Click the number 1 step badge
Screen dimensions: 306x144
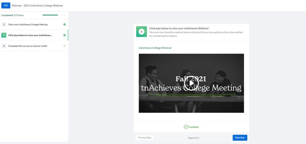[x=4, y=24]
